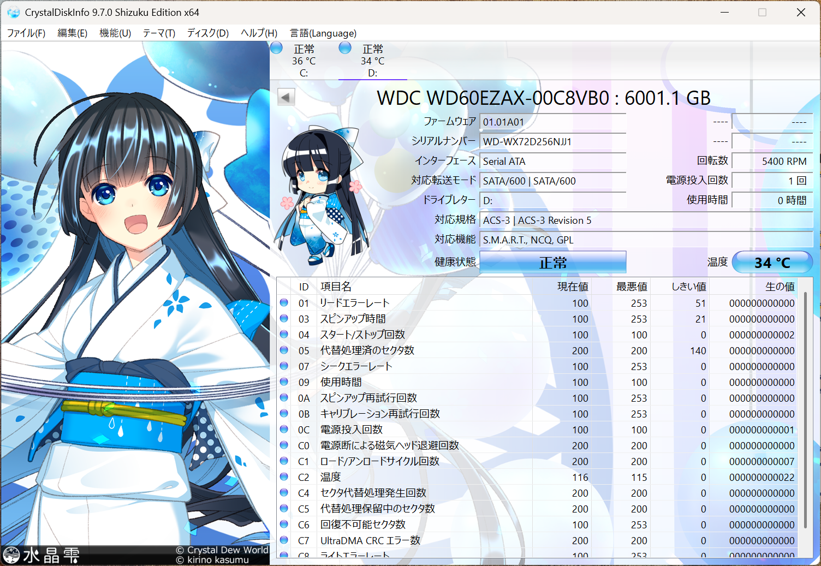Click the firmware field 01.01A01
Viewport: 821px width, 566px height.
pyautogui.click(x=552, y=122)
